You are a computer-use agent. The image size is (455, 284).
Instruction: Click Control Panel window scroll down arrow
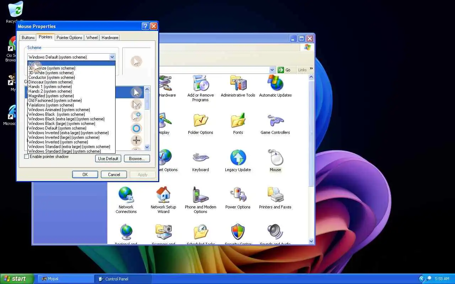311,241
